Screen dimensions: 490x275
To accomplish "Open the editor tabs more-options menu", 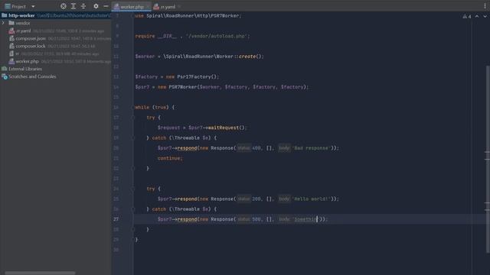I will click(485, 6).
